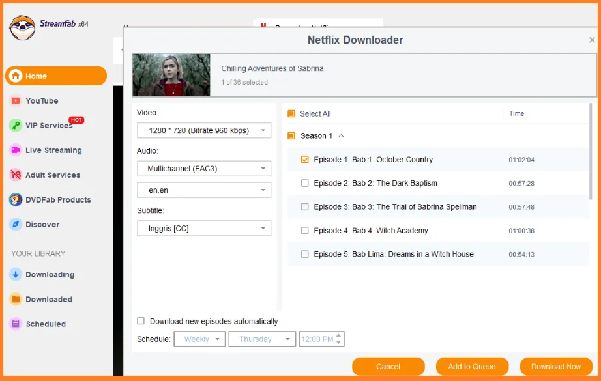Toggle the Season 1 checkbox
The width and height of the screenshot is (601, 381).
[x=291, y=136]
